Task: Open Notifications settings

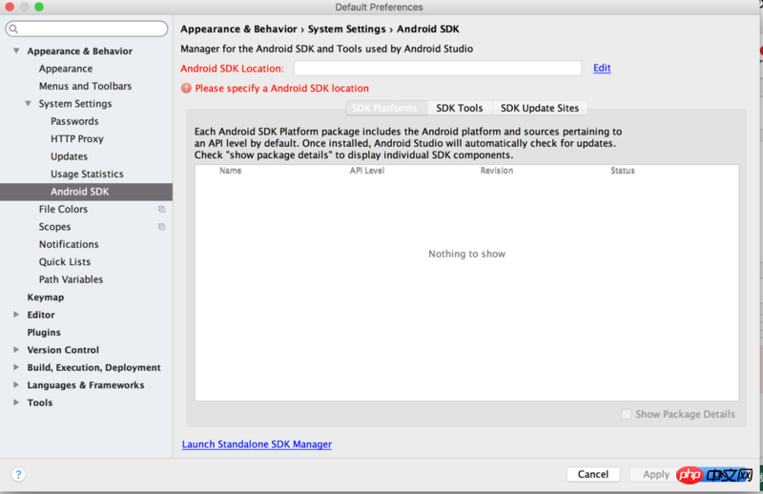Action: click(x=69, y=244)
